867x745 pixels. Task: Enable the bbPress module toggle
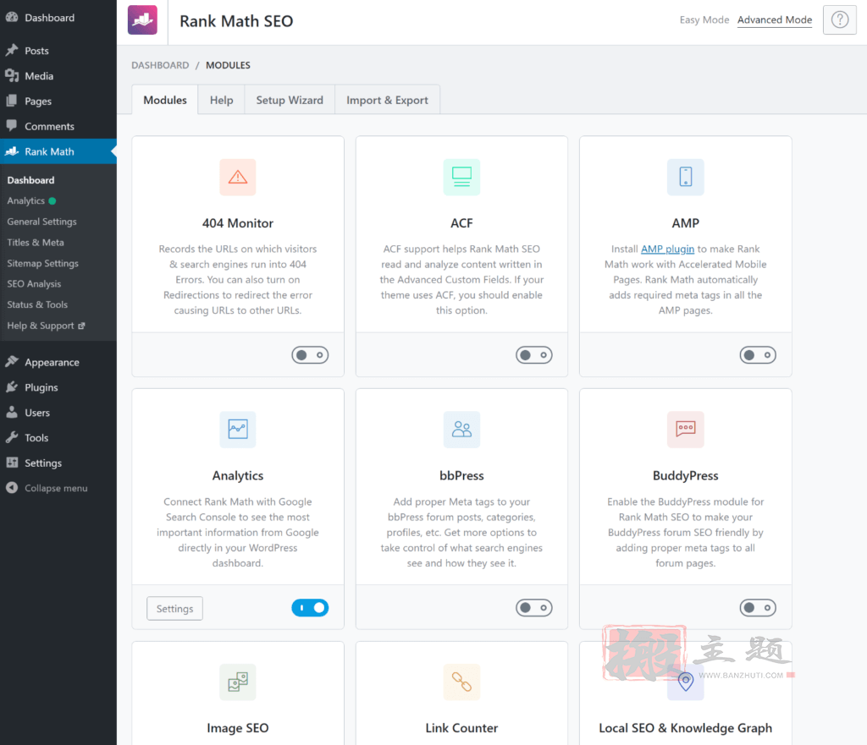(534, 608)
